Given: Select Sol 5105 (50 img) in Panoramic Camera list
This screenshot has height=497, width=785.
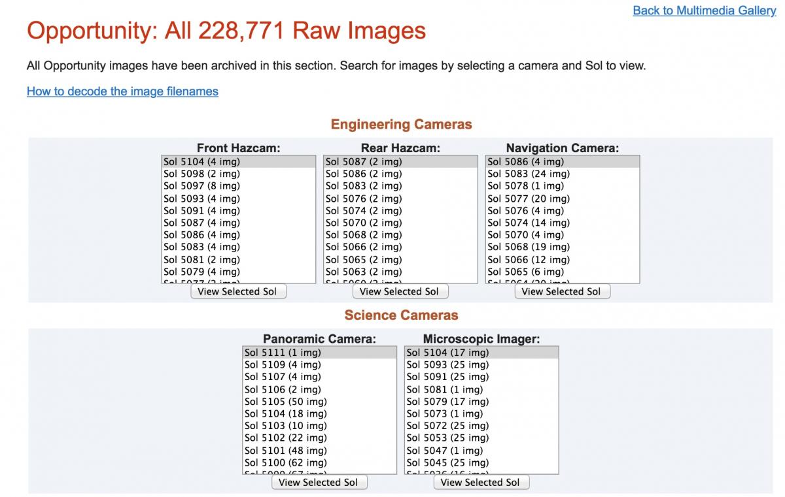Looking at the screenshot, I should [319, 402].
